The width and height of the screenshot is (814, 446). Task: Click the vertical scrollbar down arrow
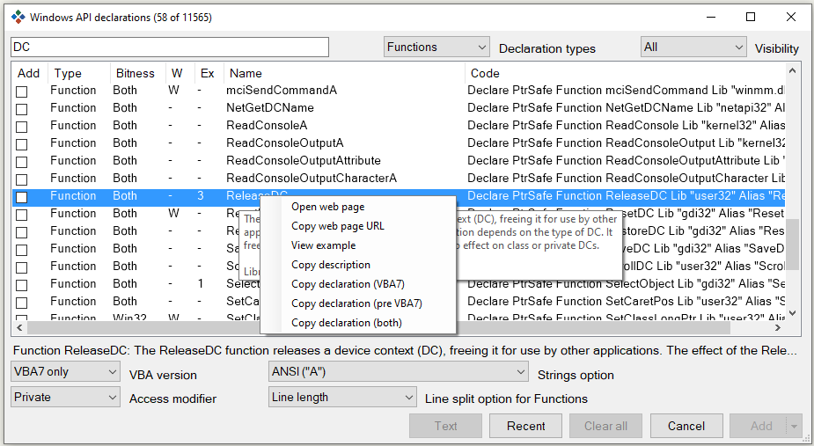coord(792,313)
